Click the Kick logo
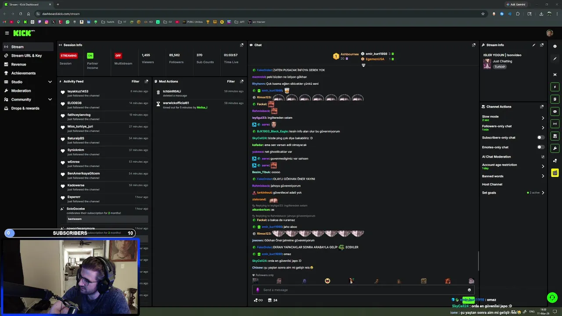 coord(24,33)
